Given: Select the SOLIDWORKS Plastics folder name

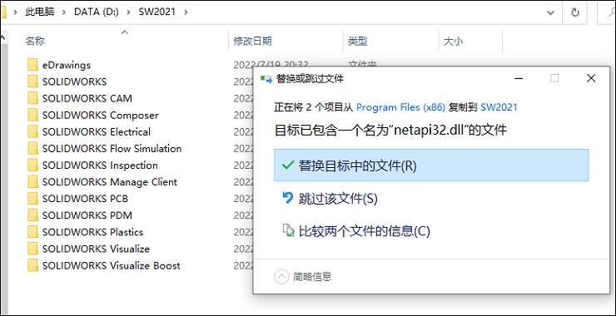Looking at the screenshot, I should click(x=92, y=232).
